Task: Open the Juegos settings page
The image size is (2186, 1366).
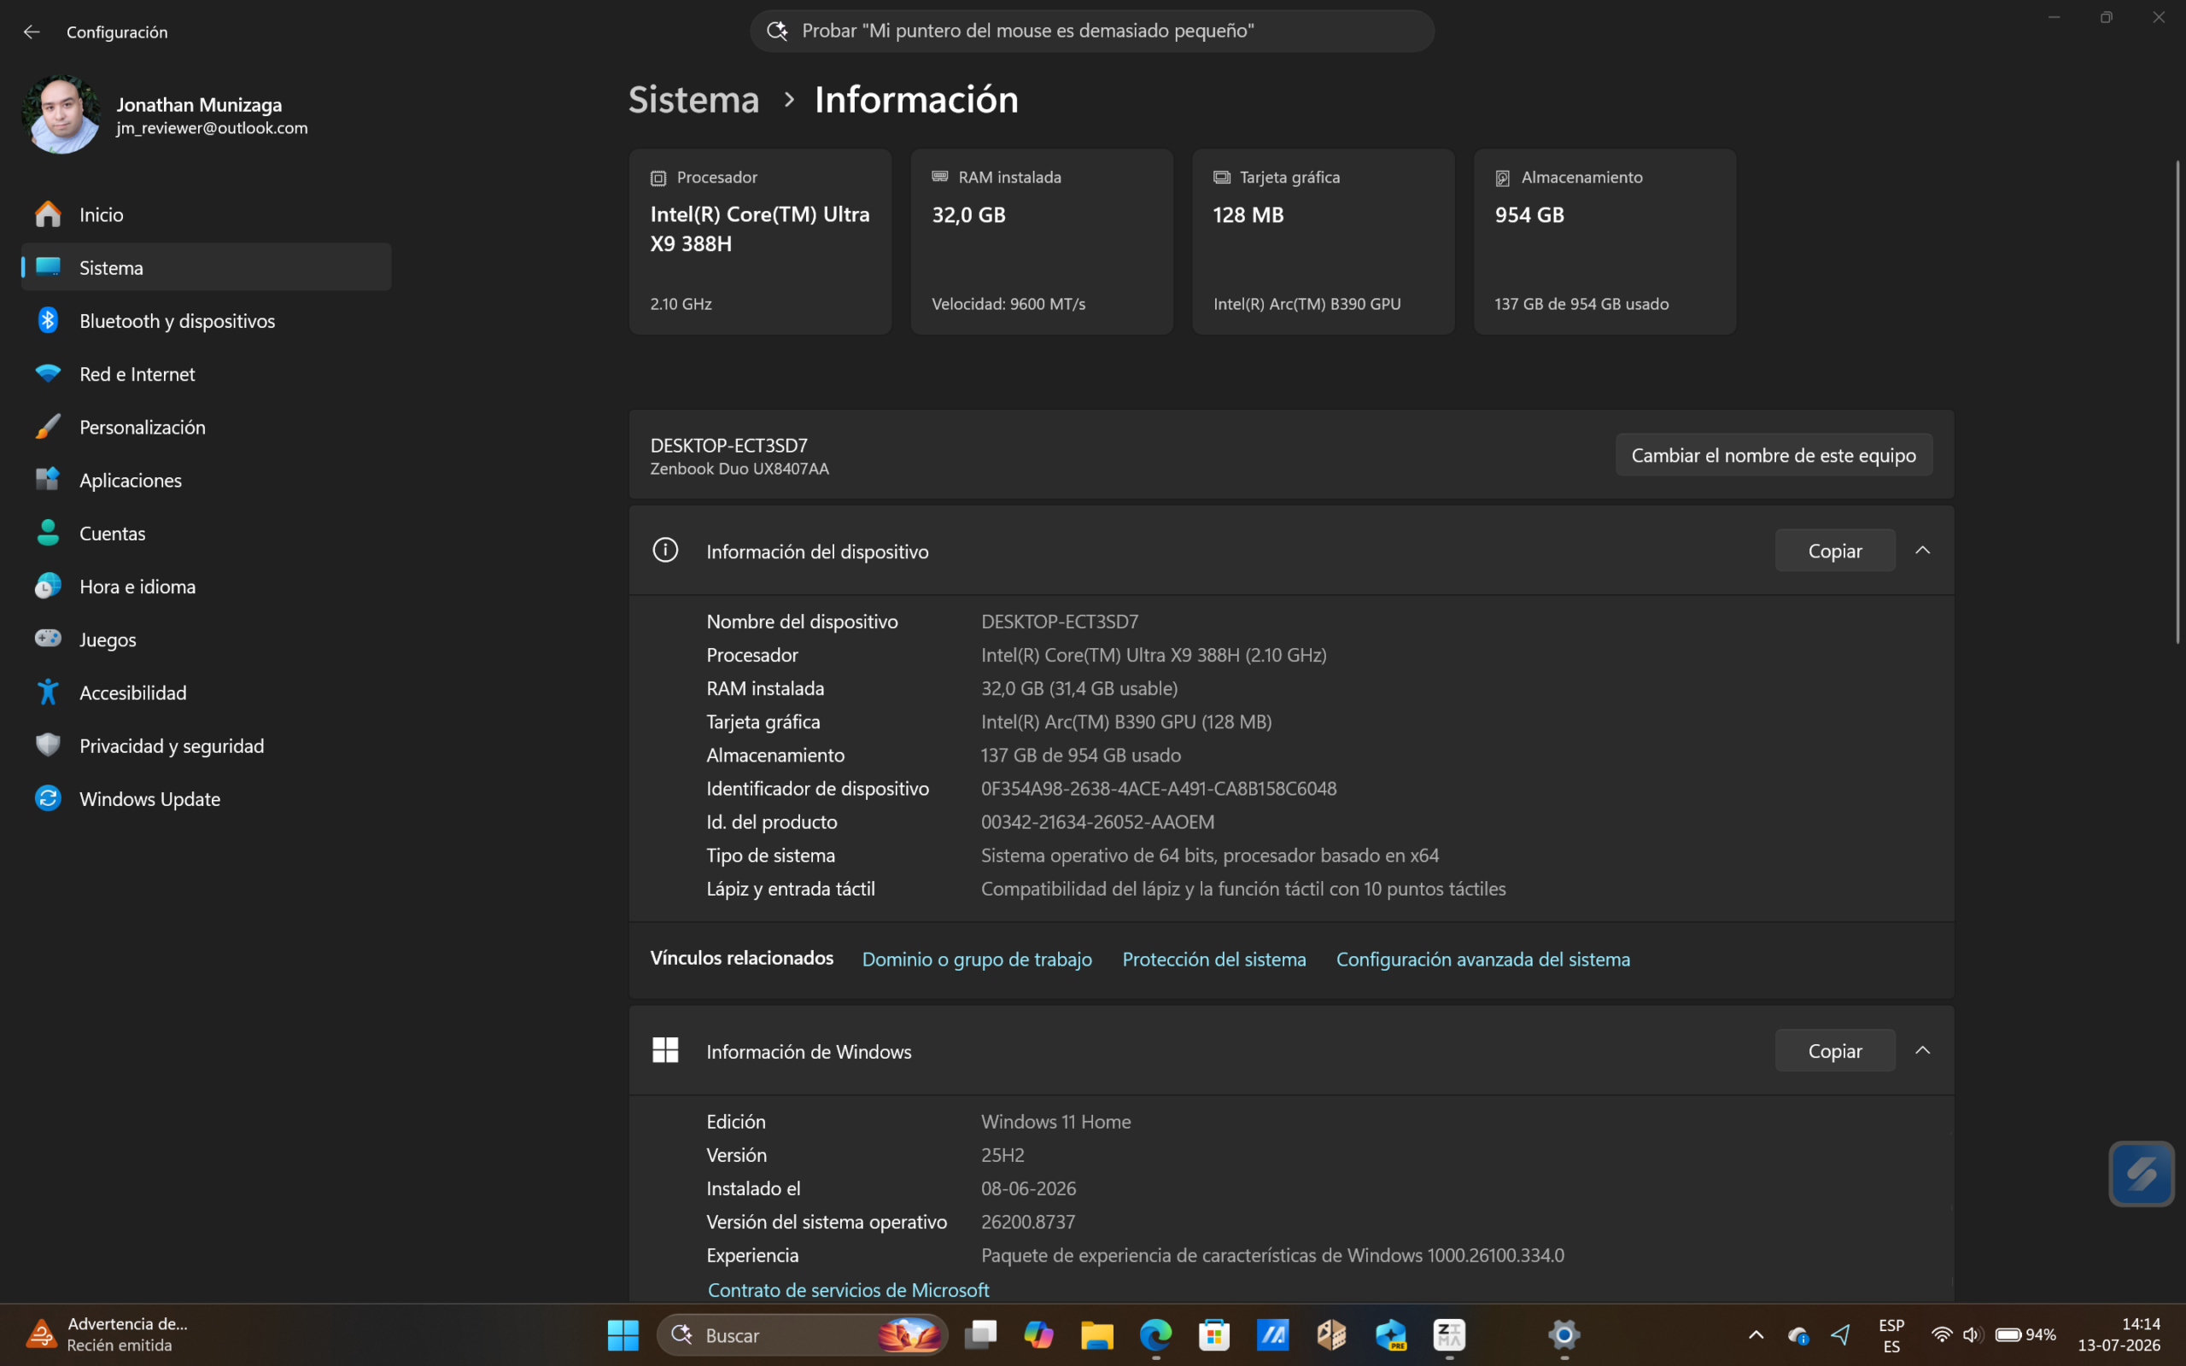Action: point(206,639)
